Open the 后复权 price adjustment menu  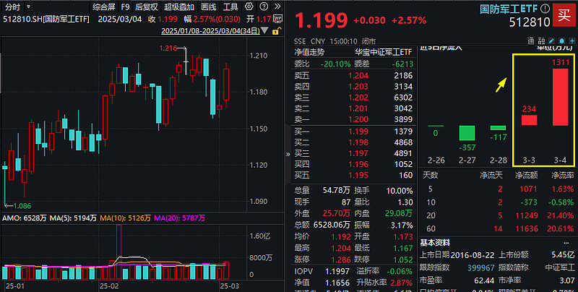pyautogui.click(x=147, y=7)
